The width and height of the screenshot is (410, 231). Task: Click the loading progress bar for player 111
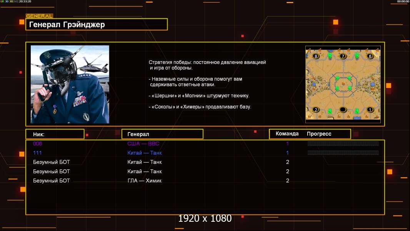pos(343,153)
